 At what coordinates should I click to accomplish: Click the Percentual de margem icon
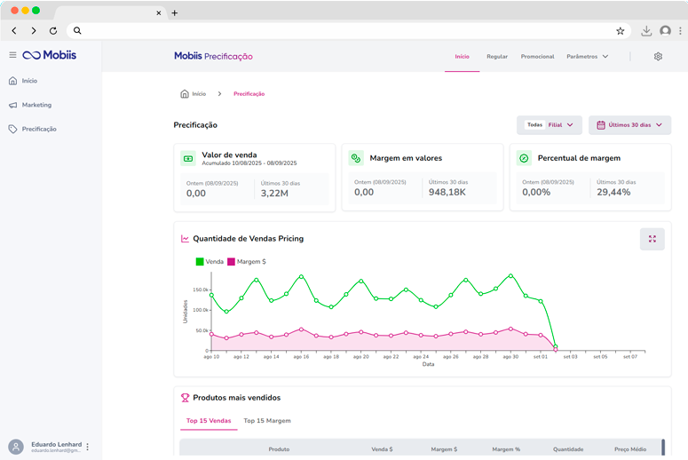pos(524,158)
